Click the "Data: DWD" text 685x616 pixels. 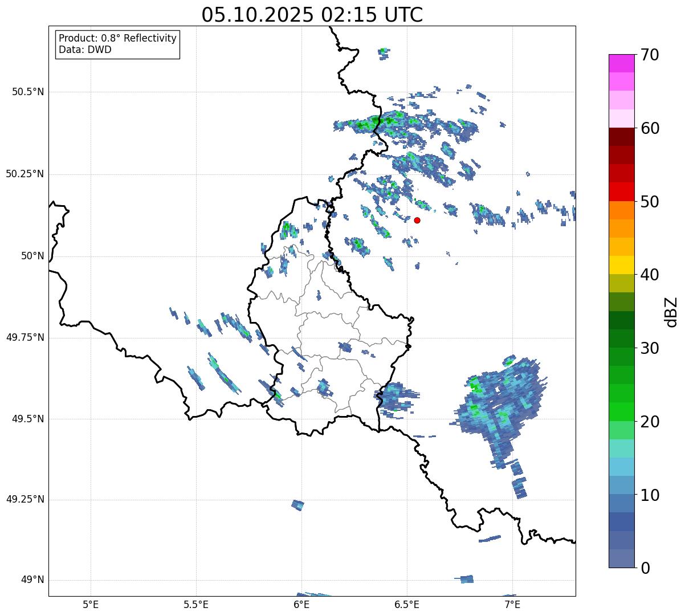(85, 50)
